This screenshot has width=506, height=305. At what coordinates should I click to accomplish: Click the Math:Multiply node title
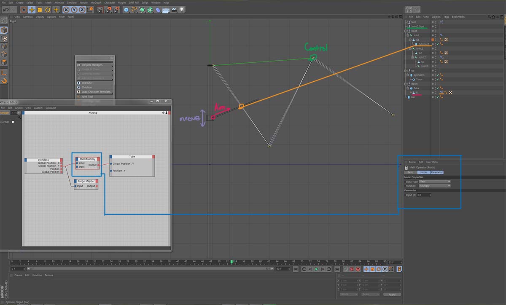(x=88, y=159)
